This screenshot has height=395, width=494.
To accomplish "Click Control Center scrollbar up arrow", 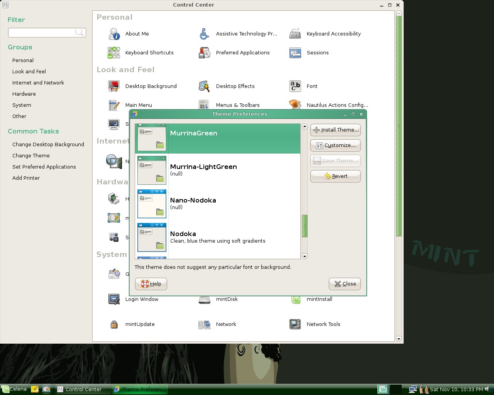I will 399,14.
